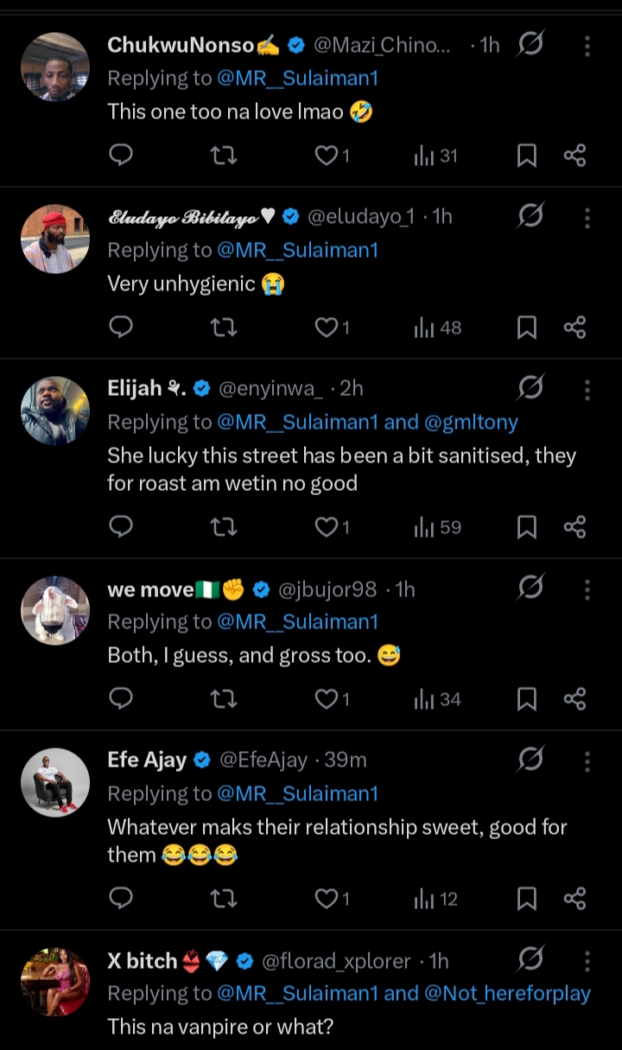Reply to ChukwuNonso's comment
622x1050 pixels.
point(122,156)
